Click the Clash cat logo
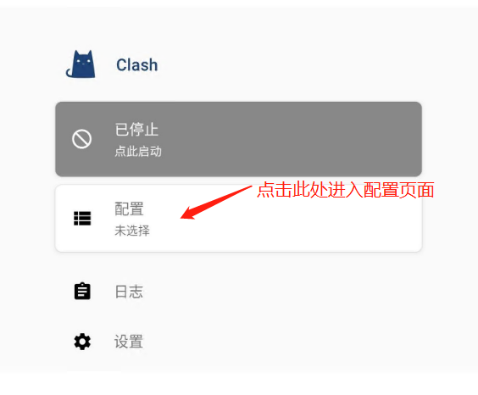This screenshot has height=395, width=478. (81, 64)
